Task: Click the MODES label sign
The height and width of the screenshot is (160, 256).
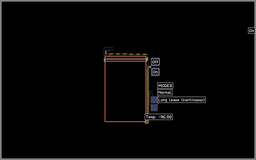Action: pyautogui.click(x=165, y=85)
